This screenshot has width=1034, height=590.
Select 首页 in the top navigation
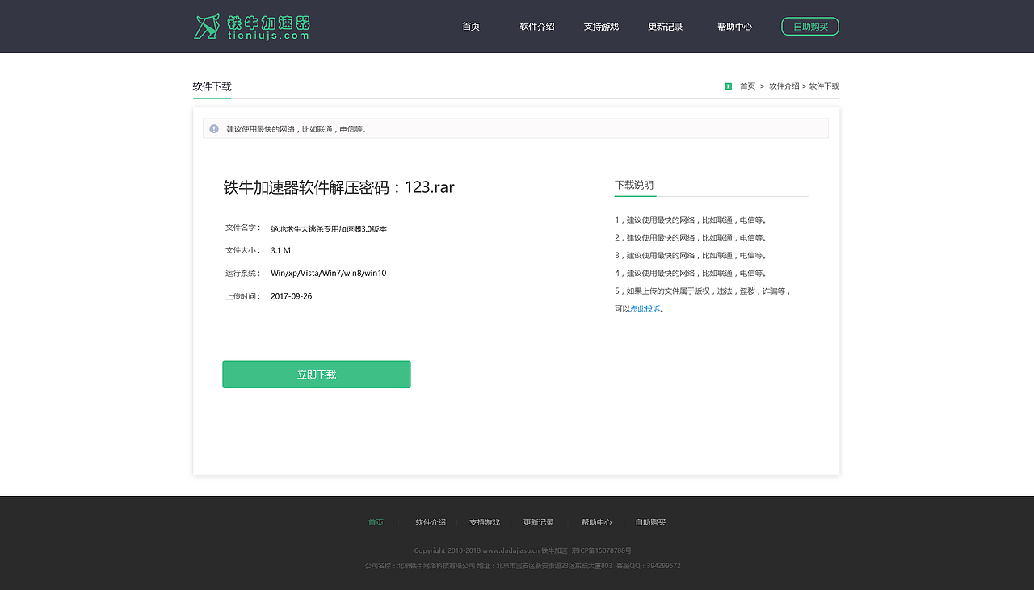point(471,26)
